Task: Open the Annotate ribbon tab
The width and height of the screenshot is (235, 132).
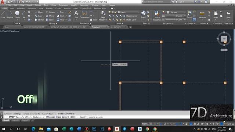Action: [21, 8]
